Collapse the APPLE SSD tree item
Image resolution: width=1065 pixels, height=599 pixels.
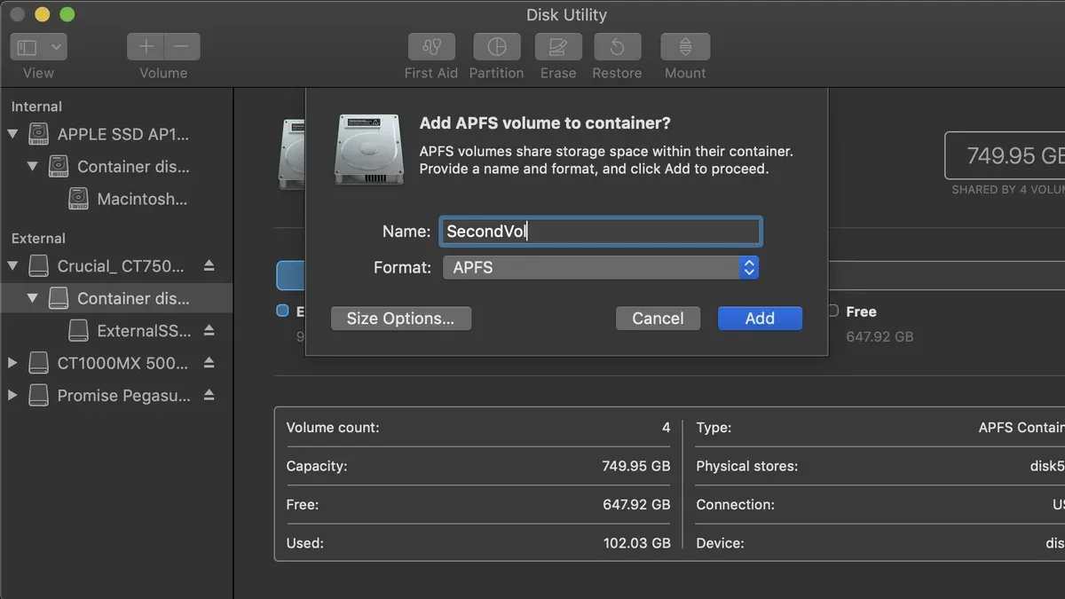(x=12, y=135)
